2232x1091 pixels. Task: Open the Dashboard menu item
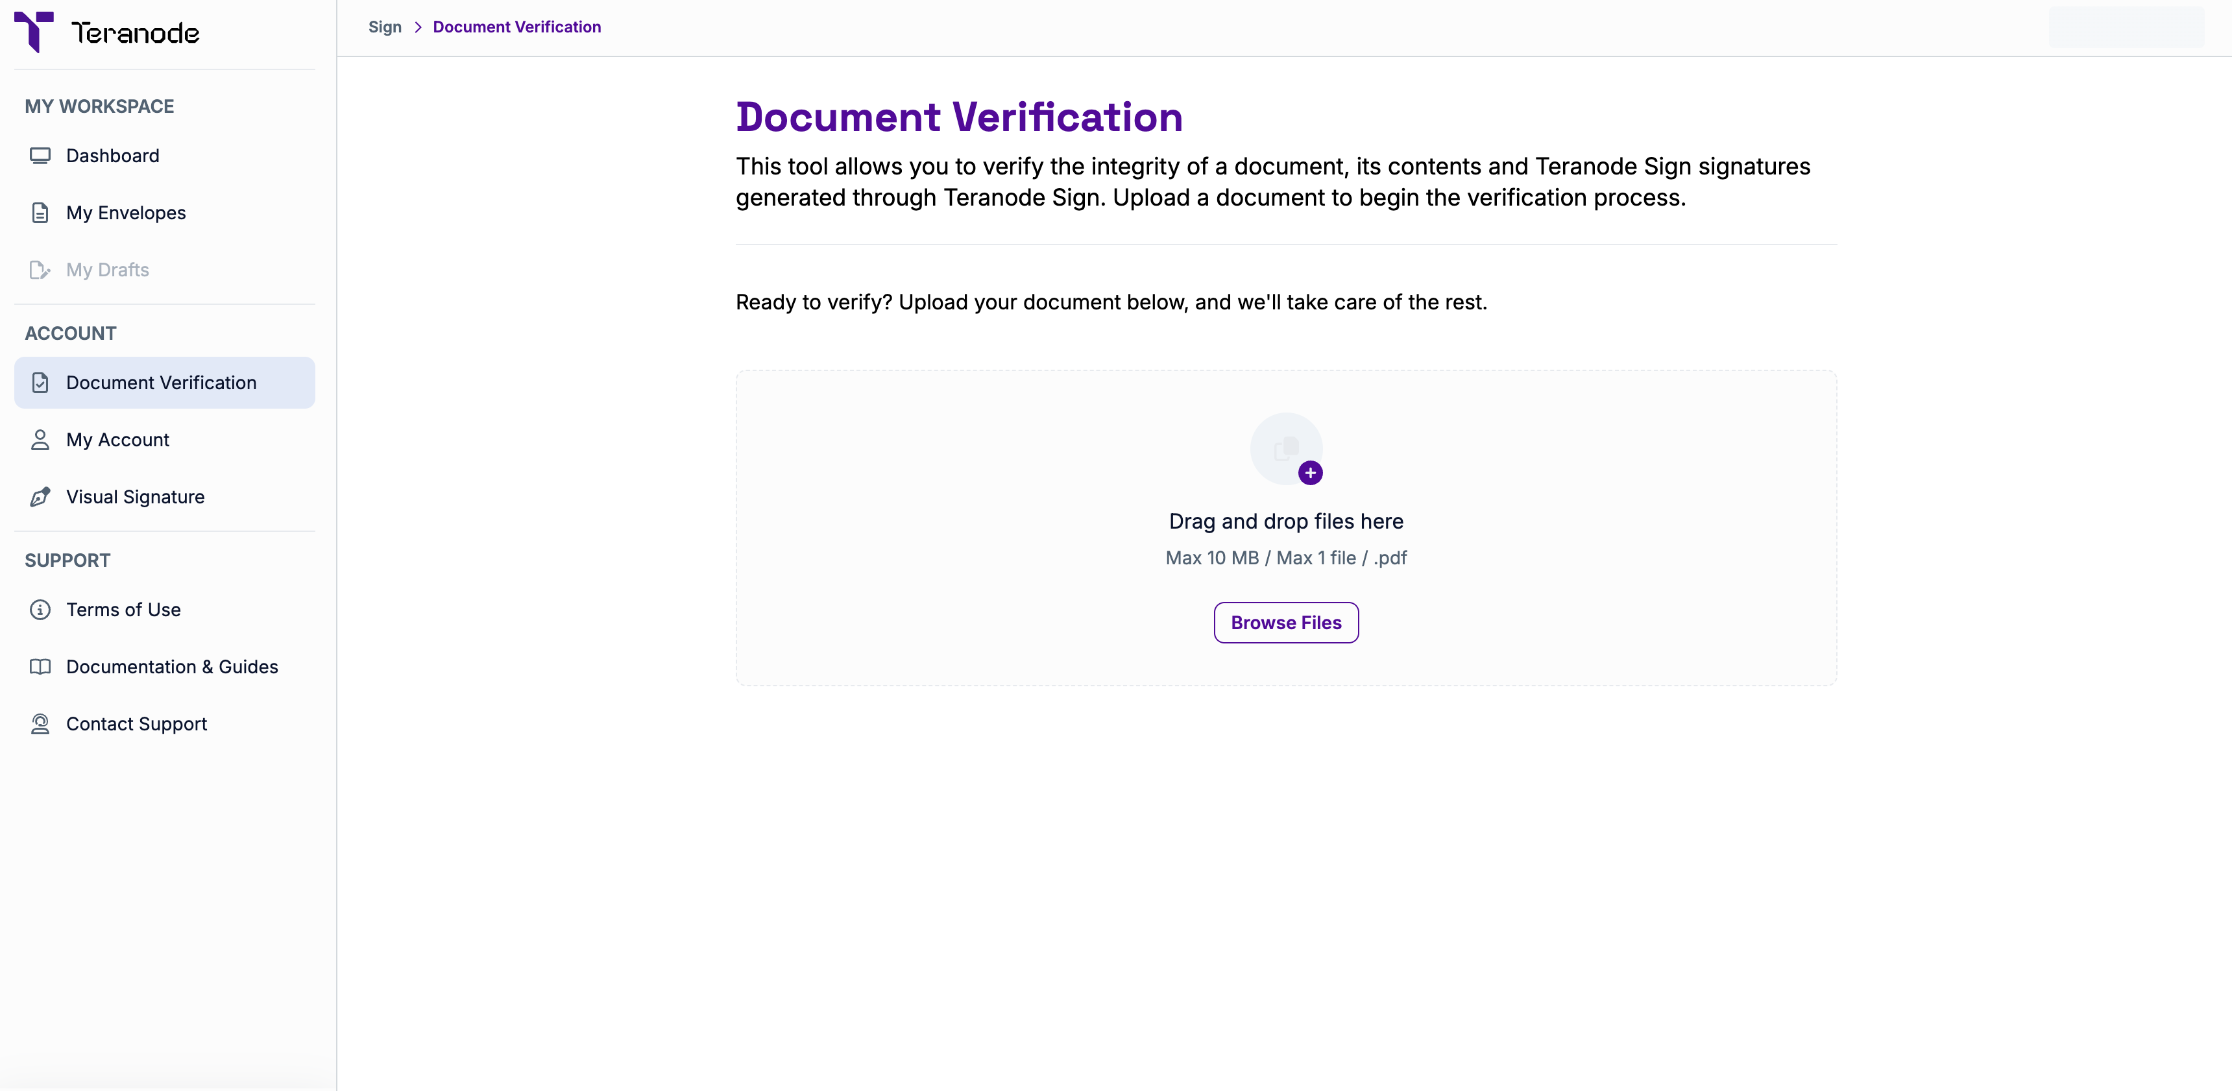113,156
